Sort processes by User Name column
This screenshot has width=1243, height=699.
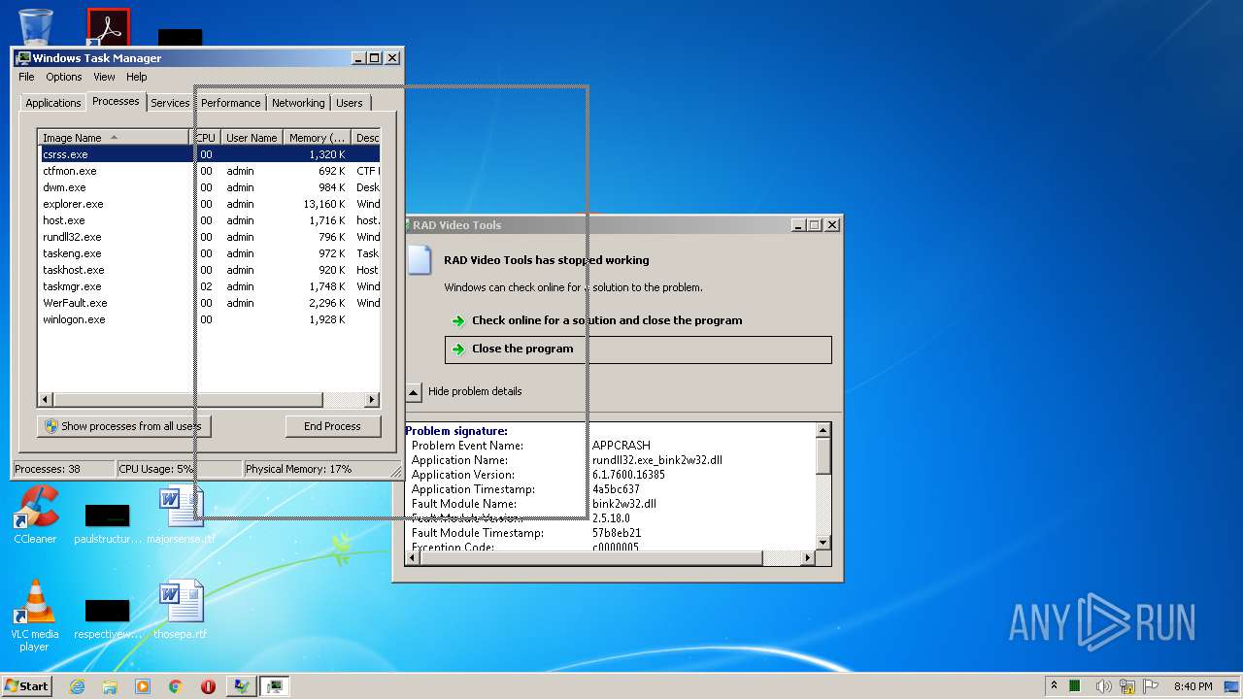(x=252, y=138)
